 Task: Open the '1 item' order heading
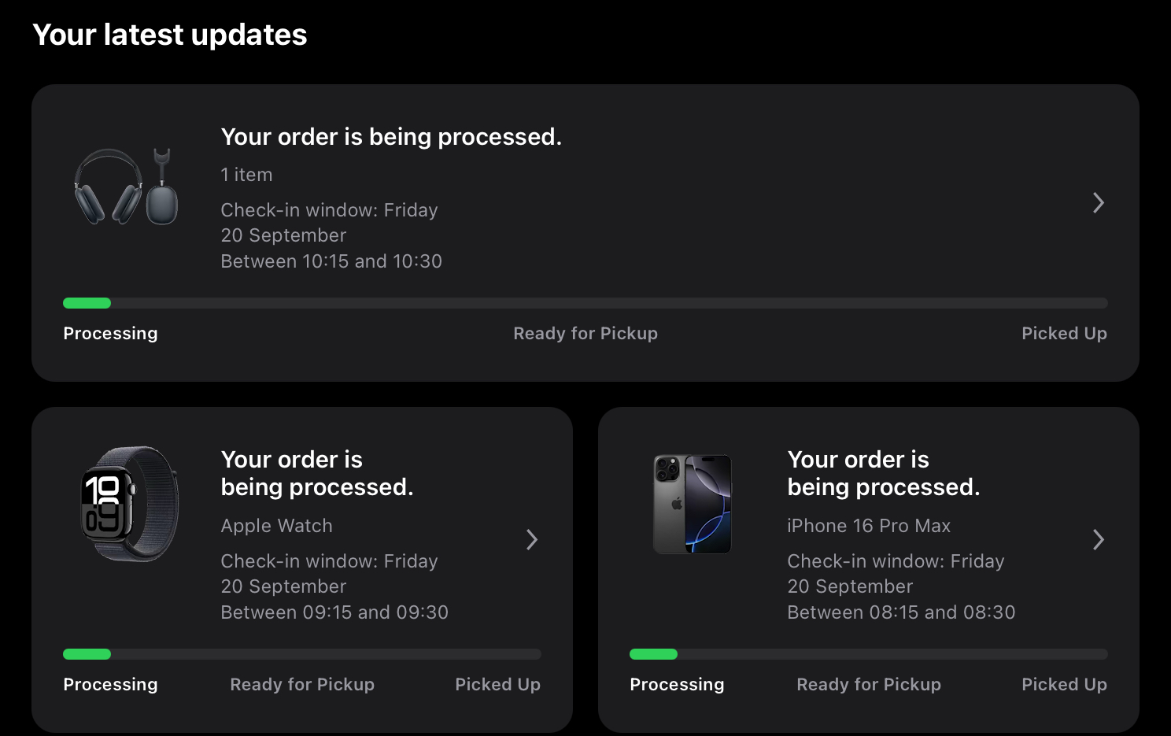[x=391, y=137]
